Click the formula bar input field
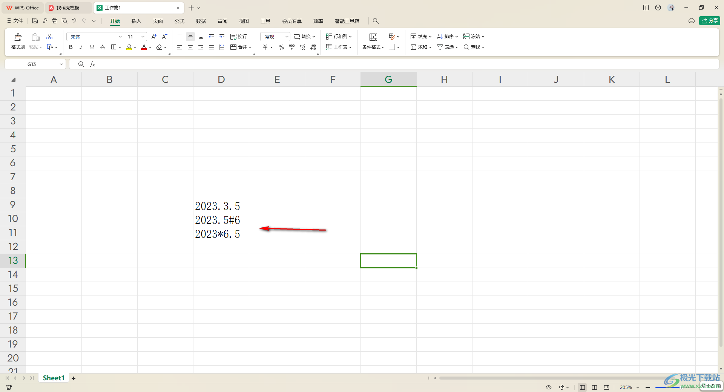This screenshot has height=392, width=724. coord(409,64)
